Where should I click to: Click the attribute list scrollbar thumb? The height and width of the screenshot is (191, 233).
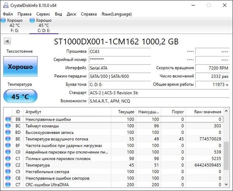[x=226, y=156]
